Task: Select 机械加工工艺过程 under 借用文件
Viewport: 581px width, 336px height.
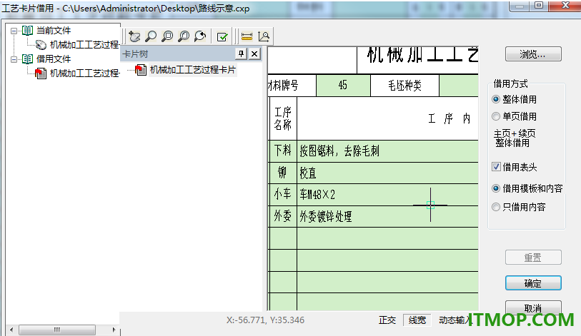Action: pyautogui.click(x=84, y=73)
